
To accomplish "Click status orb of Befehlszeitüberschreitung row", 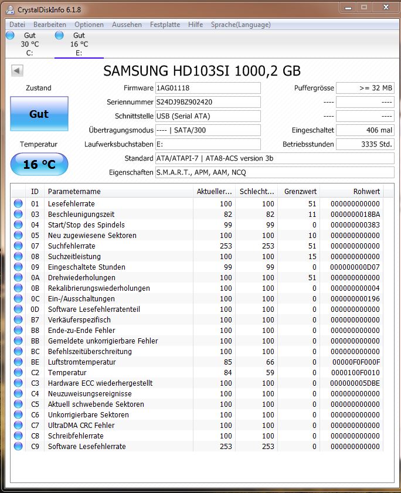I will [18, 351].
